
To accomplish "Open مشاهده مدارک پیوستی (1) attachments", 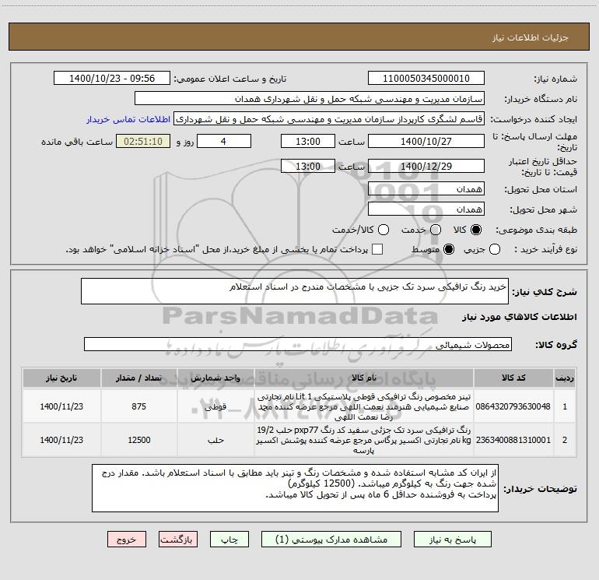I will click(331, 540).
